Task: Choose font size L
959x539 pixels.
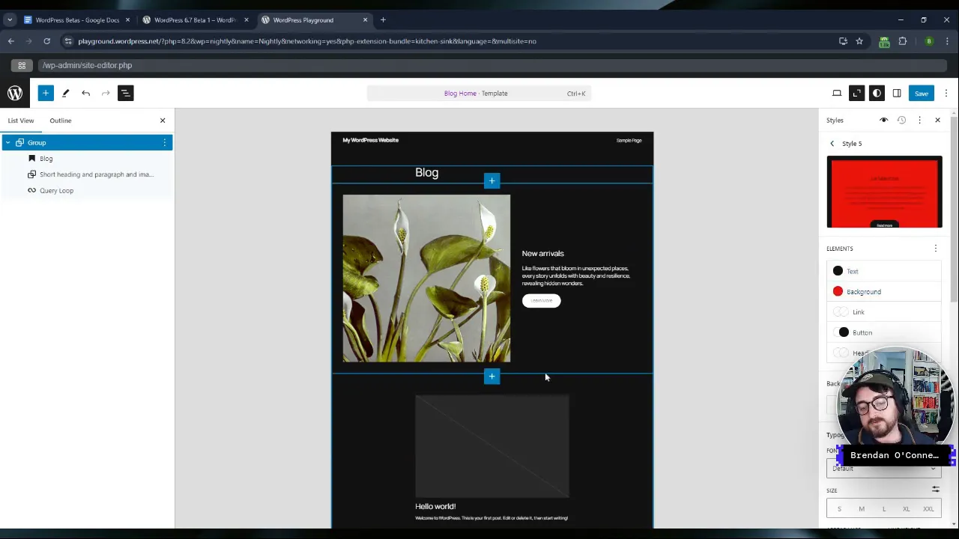Action: [x=884, y=509]
